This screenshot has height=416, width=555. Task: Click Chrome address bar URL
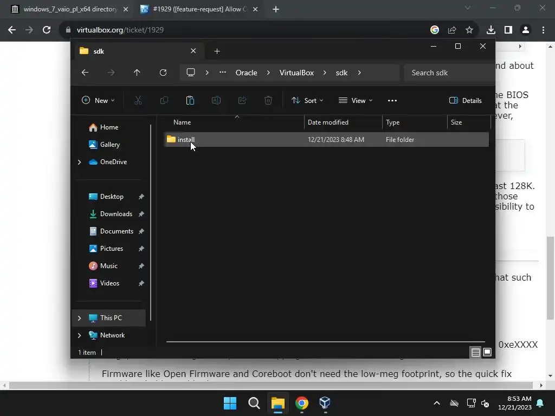(x=120, y=30)
